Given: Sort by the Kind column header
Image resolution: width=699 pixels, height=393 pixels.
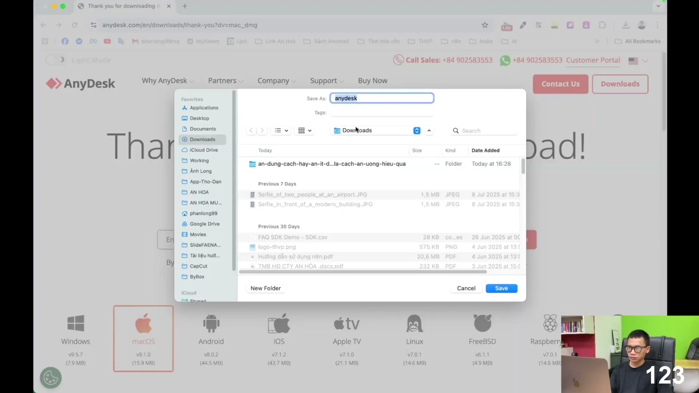Looking at the screenshot, I should tap(450, 150).
